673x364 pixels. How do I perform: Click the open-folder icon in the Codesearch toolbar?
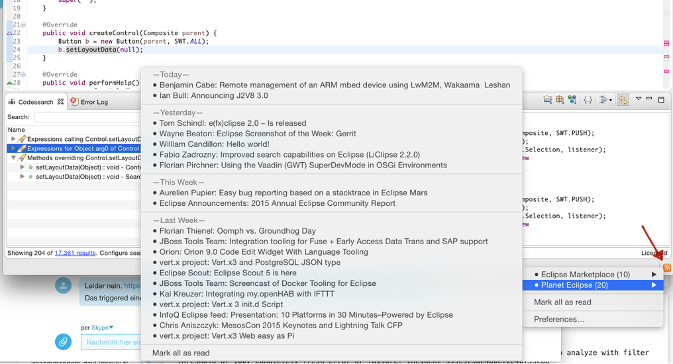tap(548, 100)
